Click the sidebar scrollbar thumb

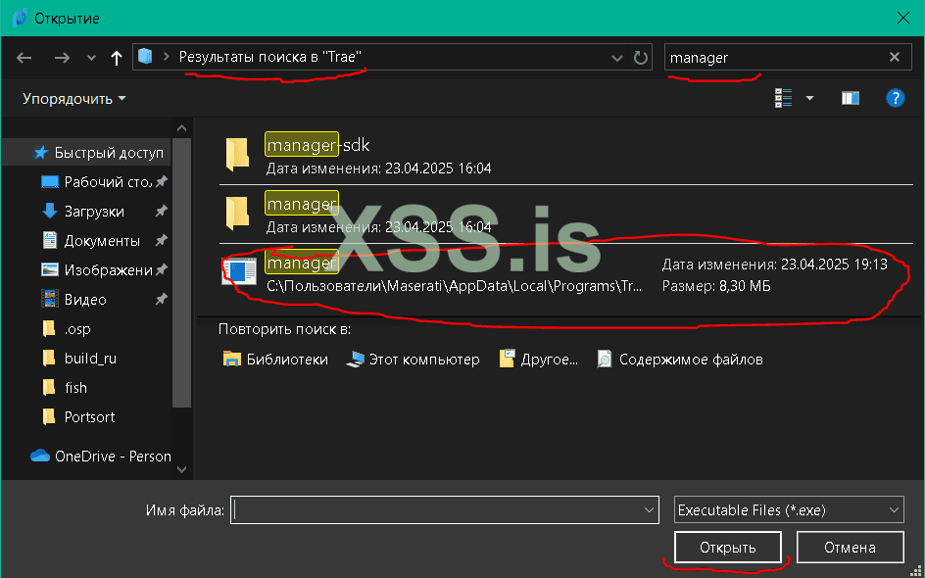click(x=181, y=272)
